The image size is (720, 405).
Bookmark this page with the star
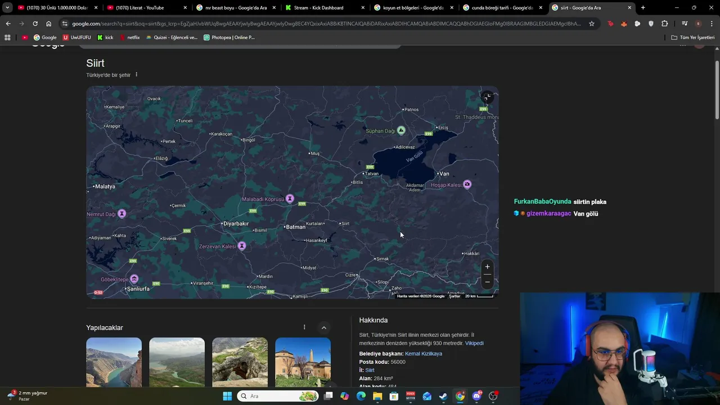[x=592, y=24]
